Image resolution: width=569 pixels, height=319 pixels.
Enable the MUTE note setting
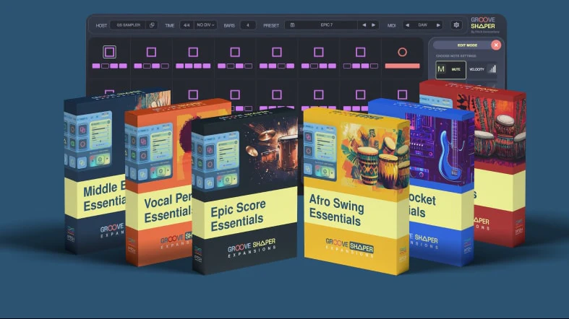(x=450, y=69)
